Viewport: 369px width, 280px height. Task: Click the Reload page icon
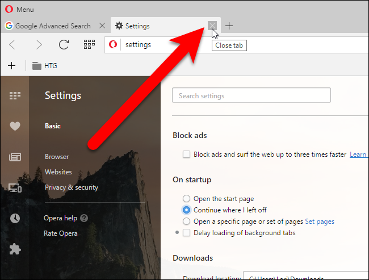pos(64,44)
